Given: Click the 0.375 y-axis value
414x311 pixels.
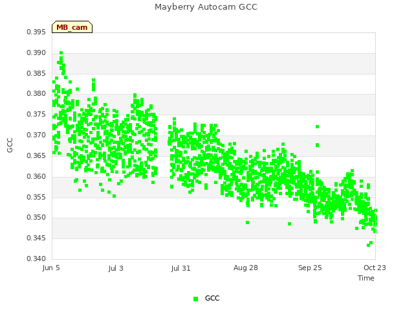Looking at the screenshot, I should click(36, 115).
